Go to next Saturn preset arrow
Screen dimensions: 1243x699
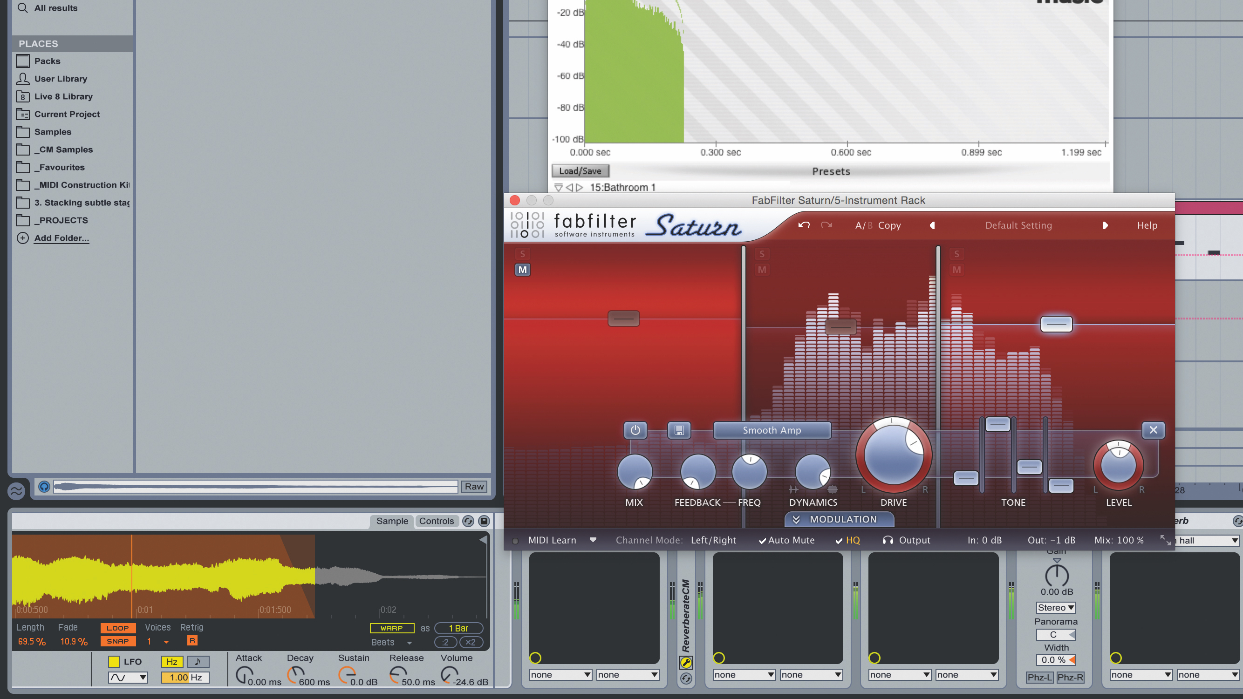(1105, 225)
